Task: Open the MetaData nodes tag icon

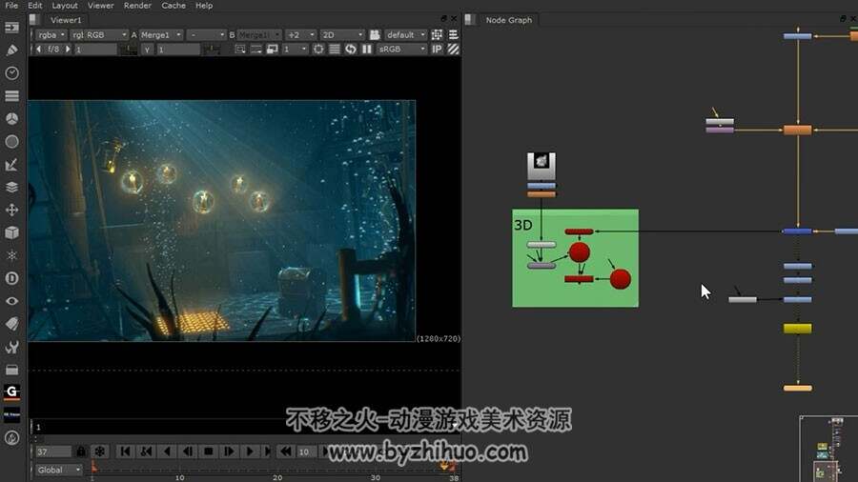Action: tap(11, 324)
